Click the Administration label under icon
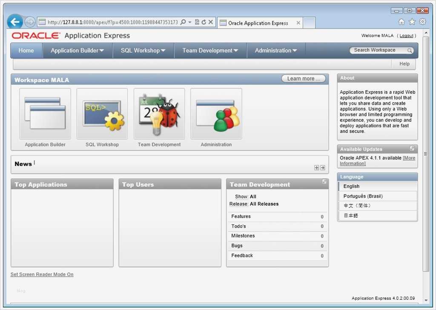The width and height of the screenshot is (436, 310). tap(216, 145)
